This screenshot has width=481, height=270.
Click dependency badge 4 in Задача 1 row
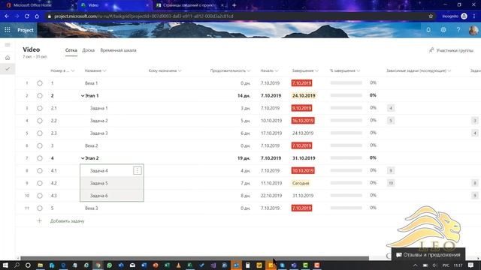(x=391, y=108)
